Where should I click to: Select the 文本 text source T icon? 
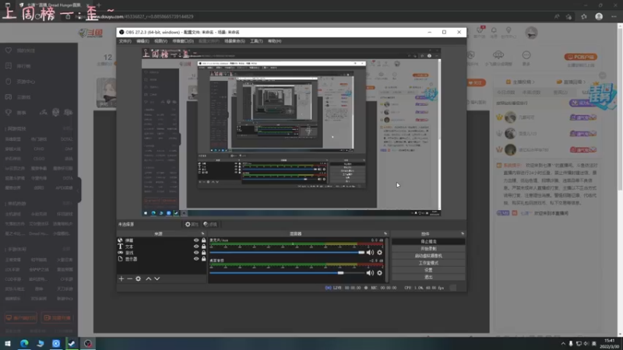[x=121, y=247]
